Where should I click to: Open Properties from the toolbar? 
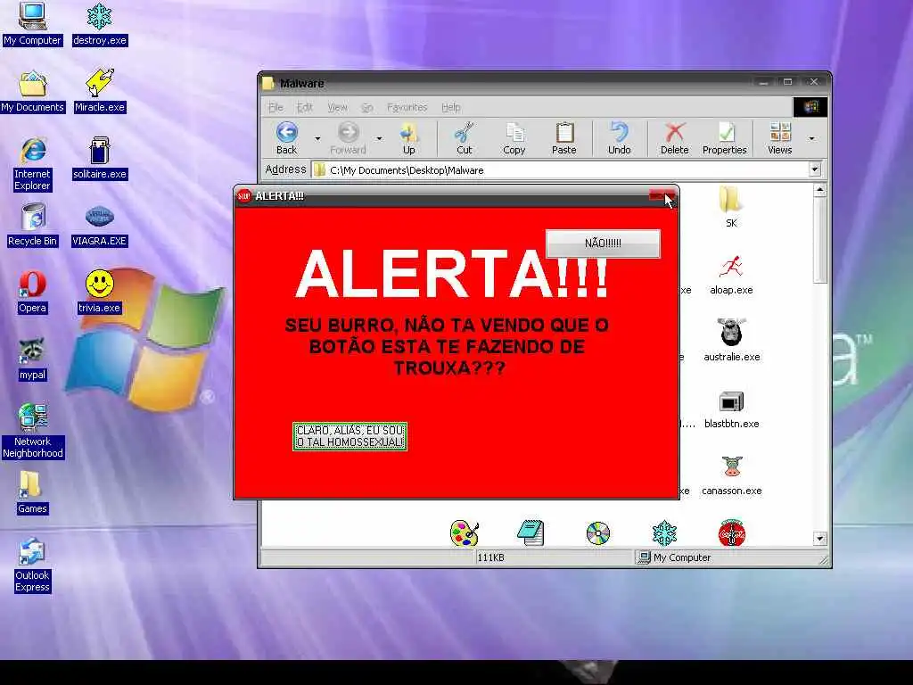pyautogui.click(x=724, y=138)
